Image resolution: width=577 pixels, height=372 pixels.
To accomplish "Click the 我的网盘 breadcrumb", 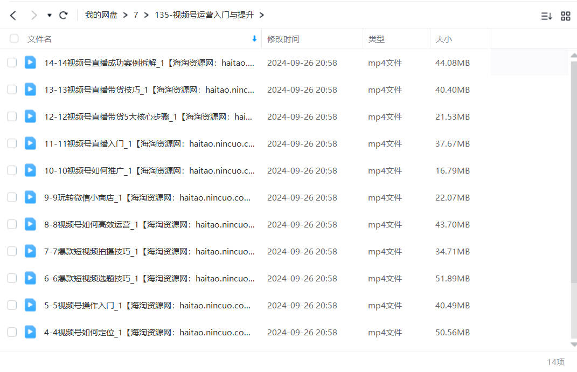I will coord(101,15).
